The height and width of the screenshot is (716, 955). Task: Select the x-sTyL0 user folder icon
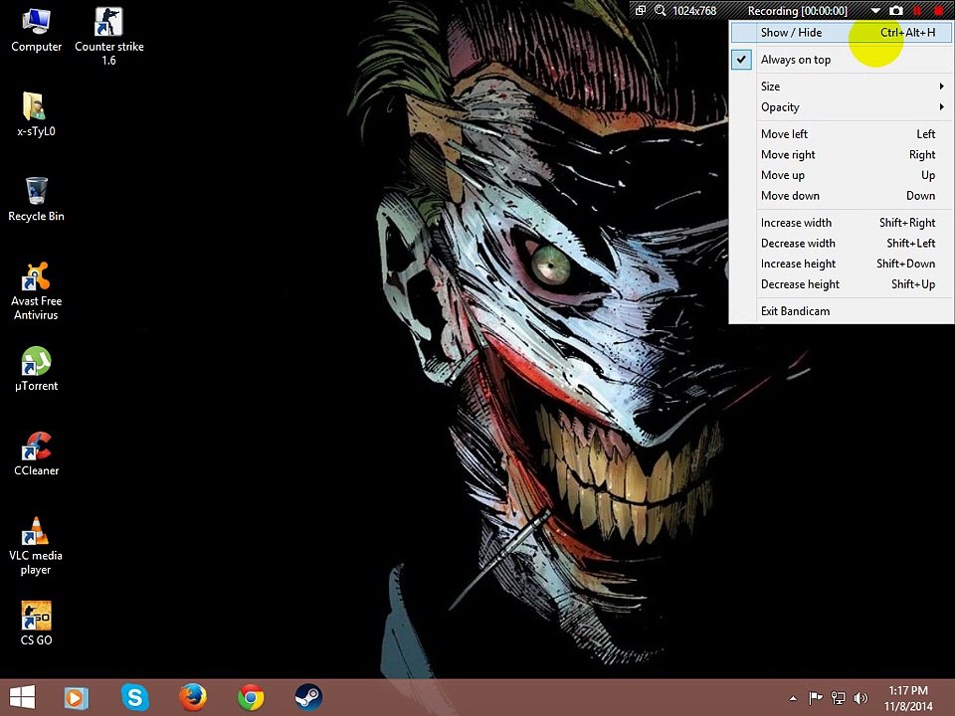(x=36, y=114)
